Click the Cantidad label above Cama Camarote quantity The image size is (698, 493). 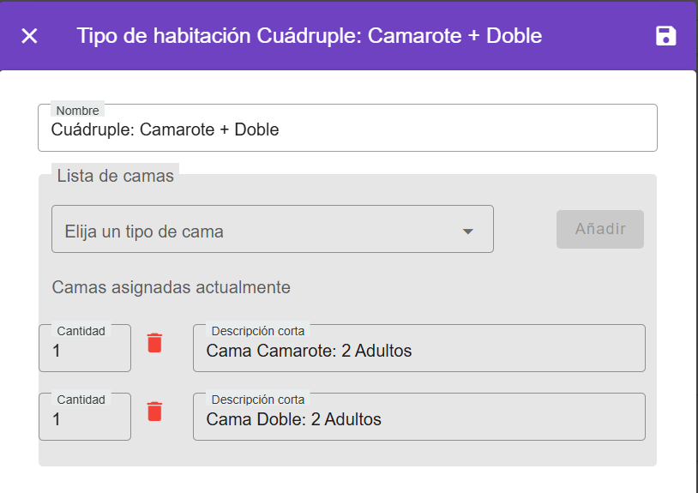click(81, 331)
